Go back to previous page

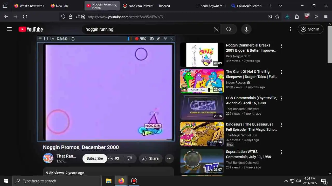6,17
